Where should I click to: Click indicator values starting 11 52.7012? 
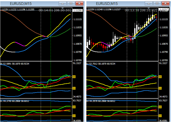click(101, 64)
